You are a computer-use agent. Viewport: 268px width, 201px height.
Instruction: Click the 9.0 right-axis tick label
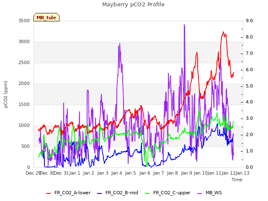(249, 21)
